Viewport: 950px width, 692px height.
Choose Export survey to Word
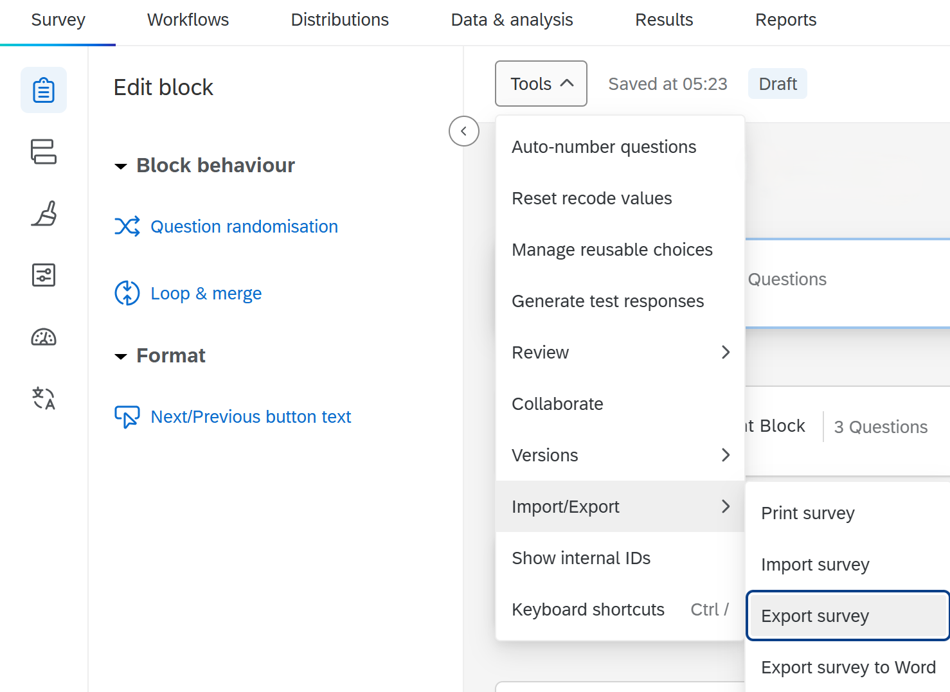pos(848,667)
